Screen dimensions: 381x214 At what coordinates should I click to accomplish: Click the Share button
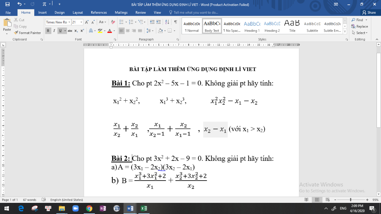tap(369, 13)
